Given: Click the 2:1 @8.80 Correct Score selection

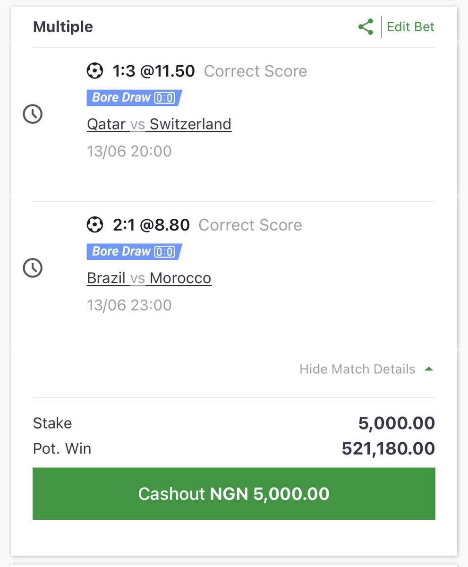Looking at the screenshot, I should [195, 225].
